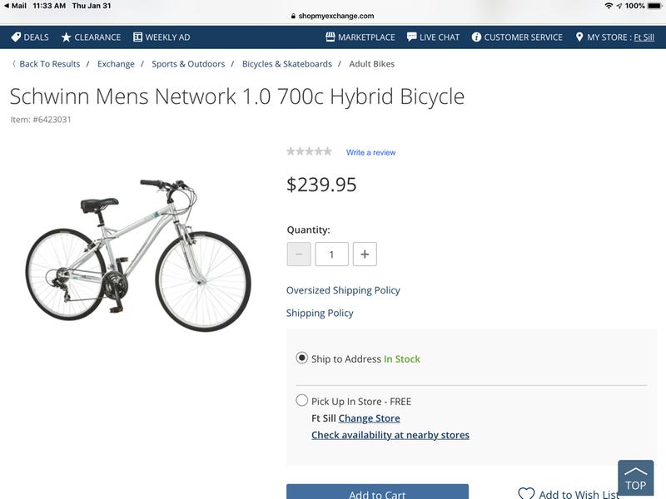The width and height of the screenshot is (666, 499).
Task: Open the Live Chat bubble icon
Action: 411,37
